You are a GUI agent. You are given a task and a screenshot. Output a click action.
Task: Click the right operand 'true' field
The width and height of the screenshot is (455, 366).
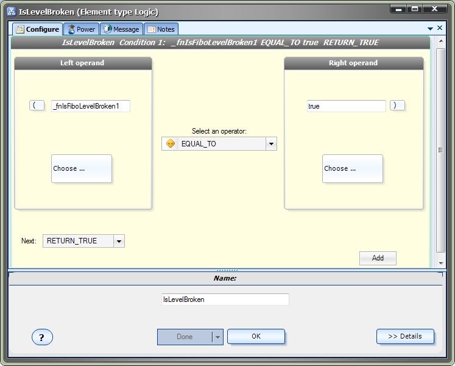346,106
